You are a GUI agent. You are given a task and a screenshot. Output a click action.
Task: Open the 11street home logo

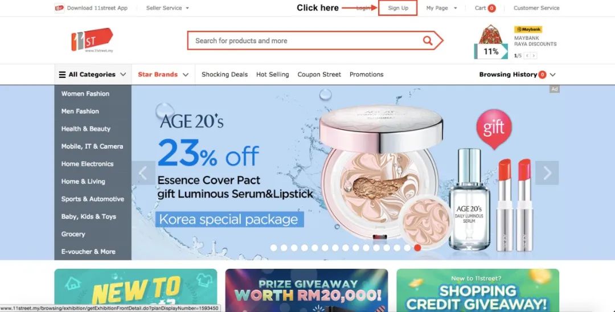click(92, 40)
